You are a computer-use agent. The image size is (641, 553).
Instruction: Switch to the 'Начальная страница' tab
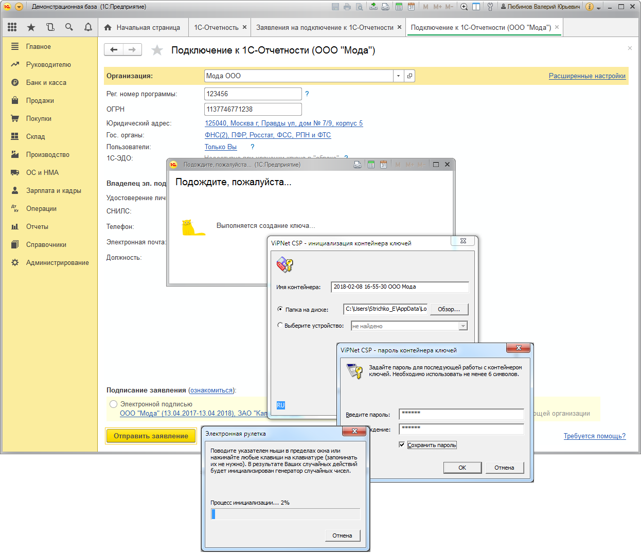(x=142, y=27)
